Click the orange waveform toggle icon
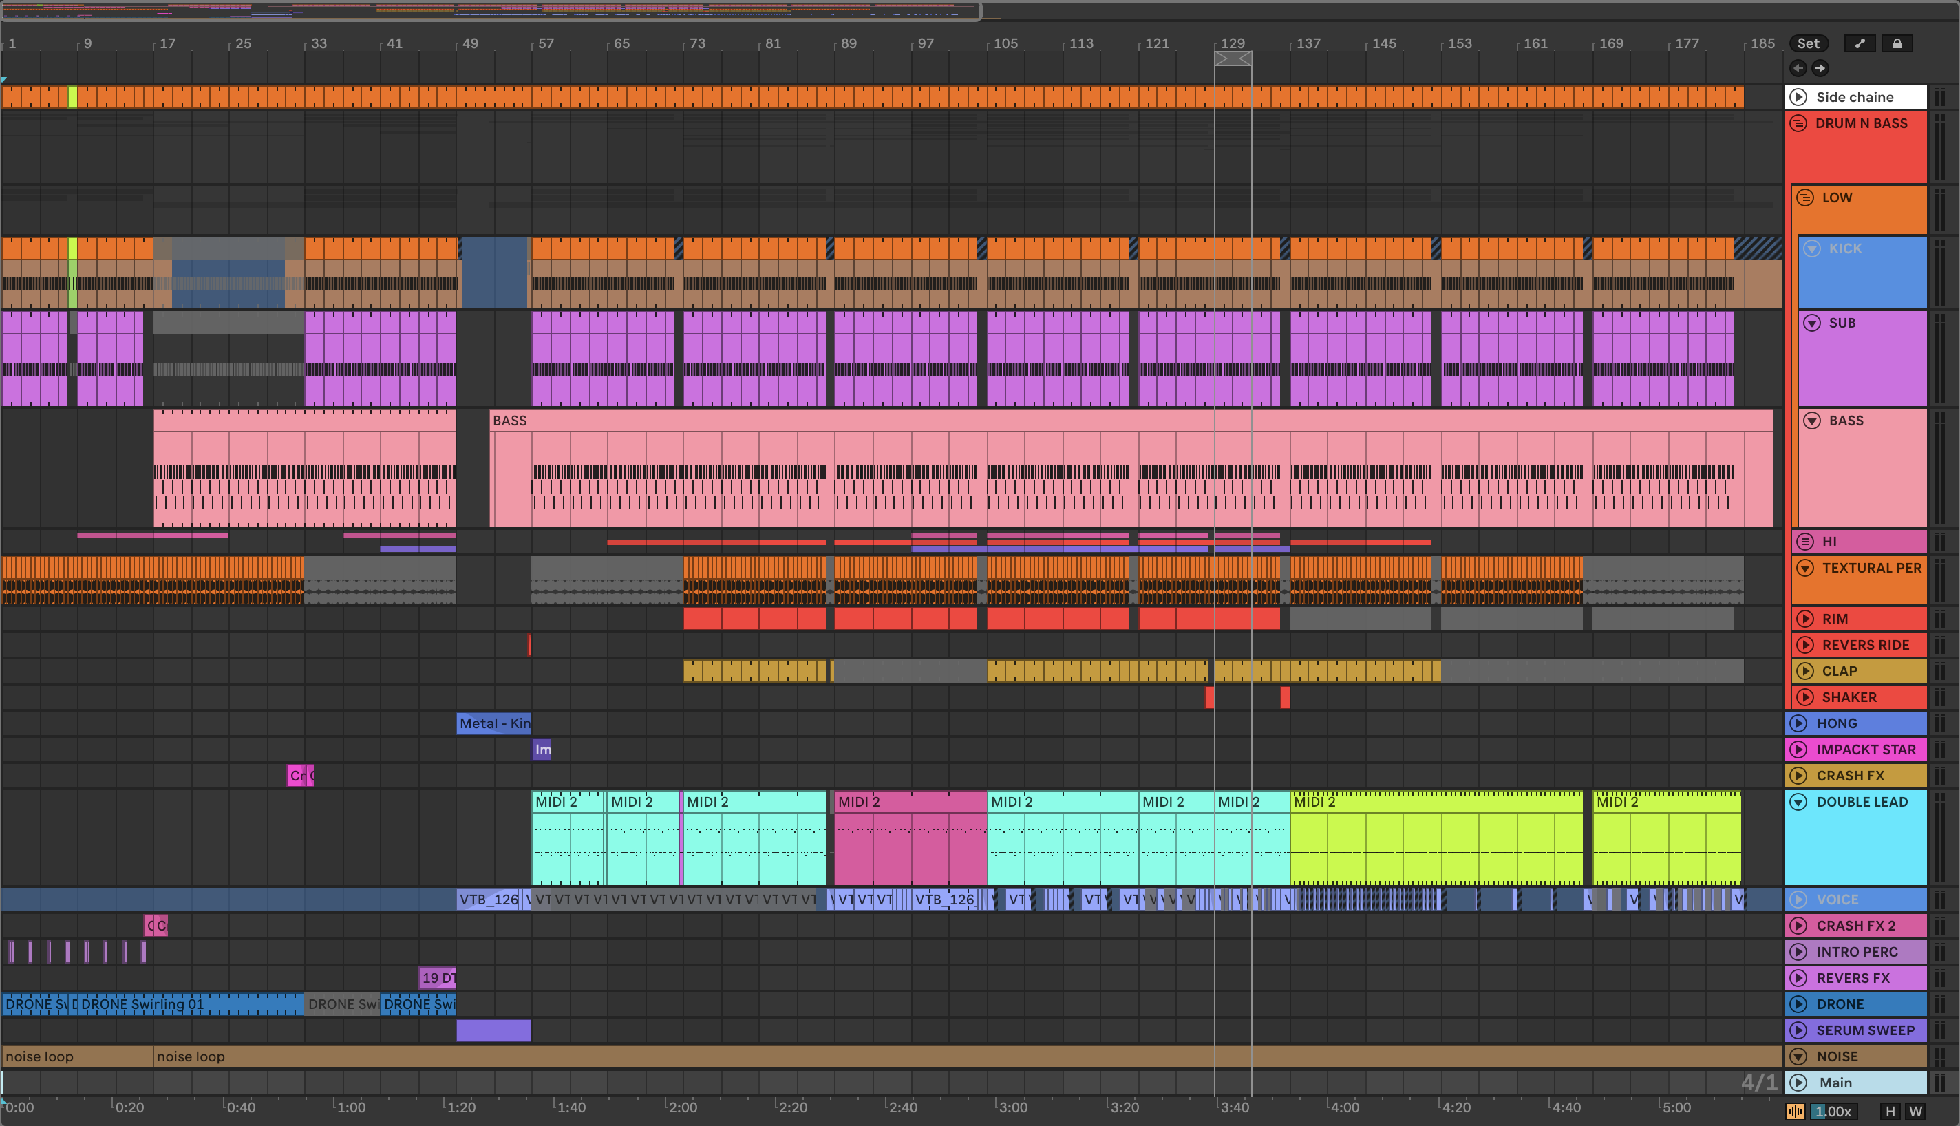The height and width of the screenshot is (1126, 1960). [1796, 1112]
